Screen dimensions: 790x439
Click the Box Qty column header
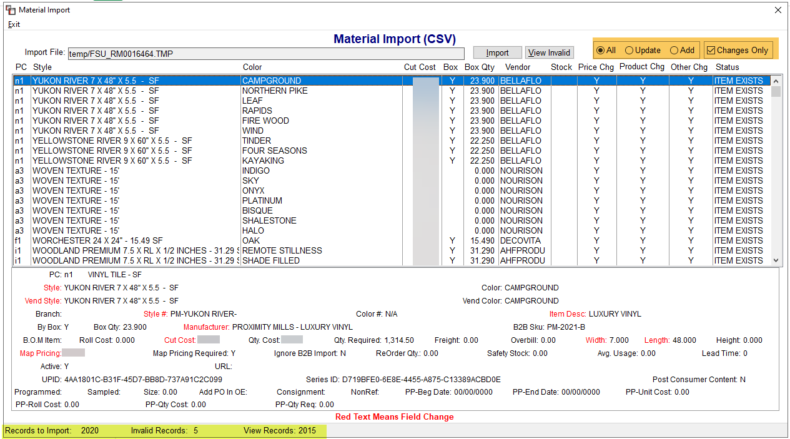[x=480, y=67]
